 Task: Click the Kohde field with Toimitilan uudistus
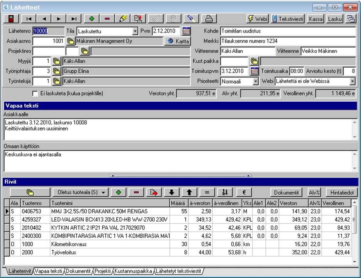288,31
